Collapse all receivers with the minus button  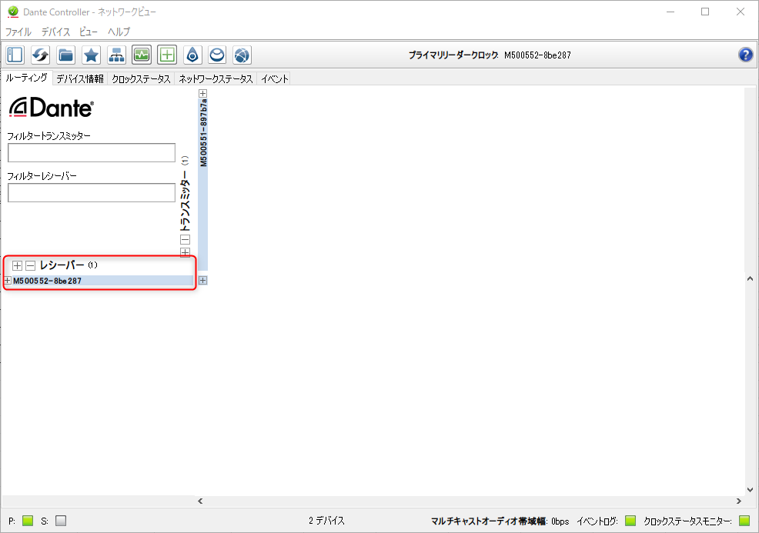[x=31, y=265]
